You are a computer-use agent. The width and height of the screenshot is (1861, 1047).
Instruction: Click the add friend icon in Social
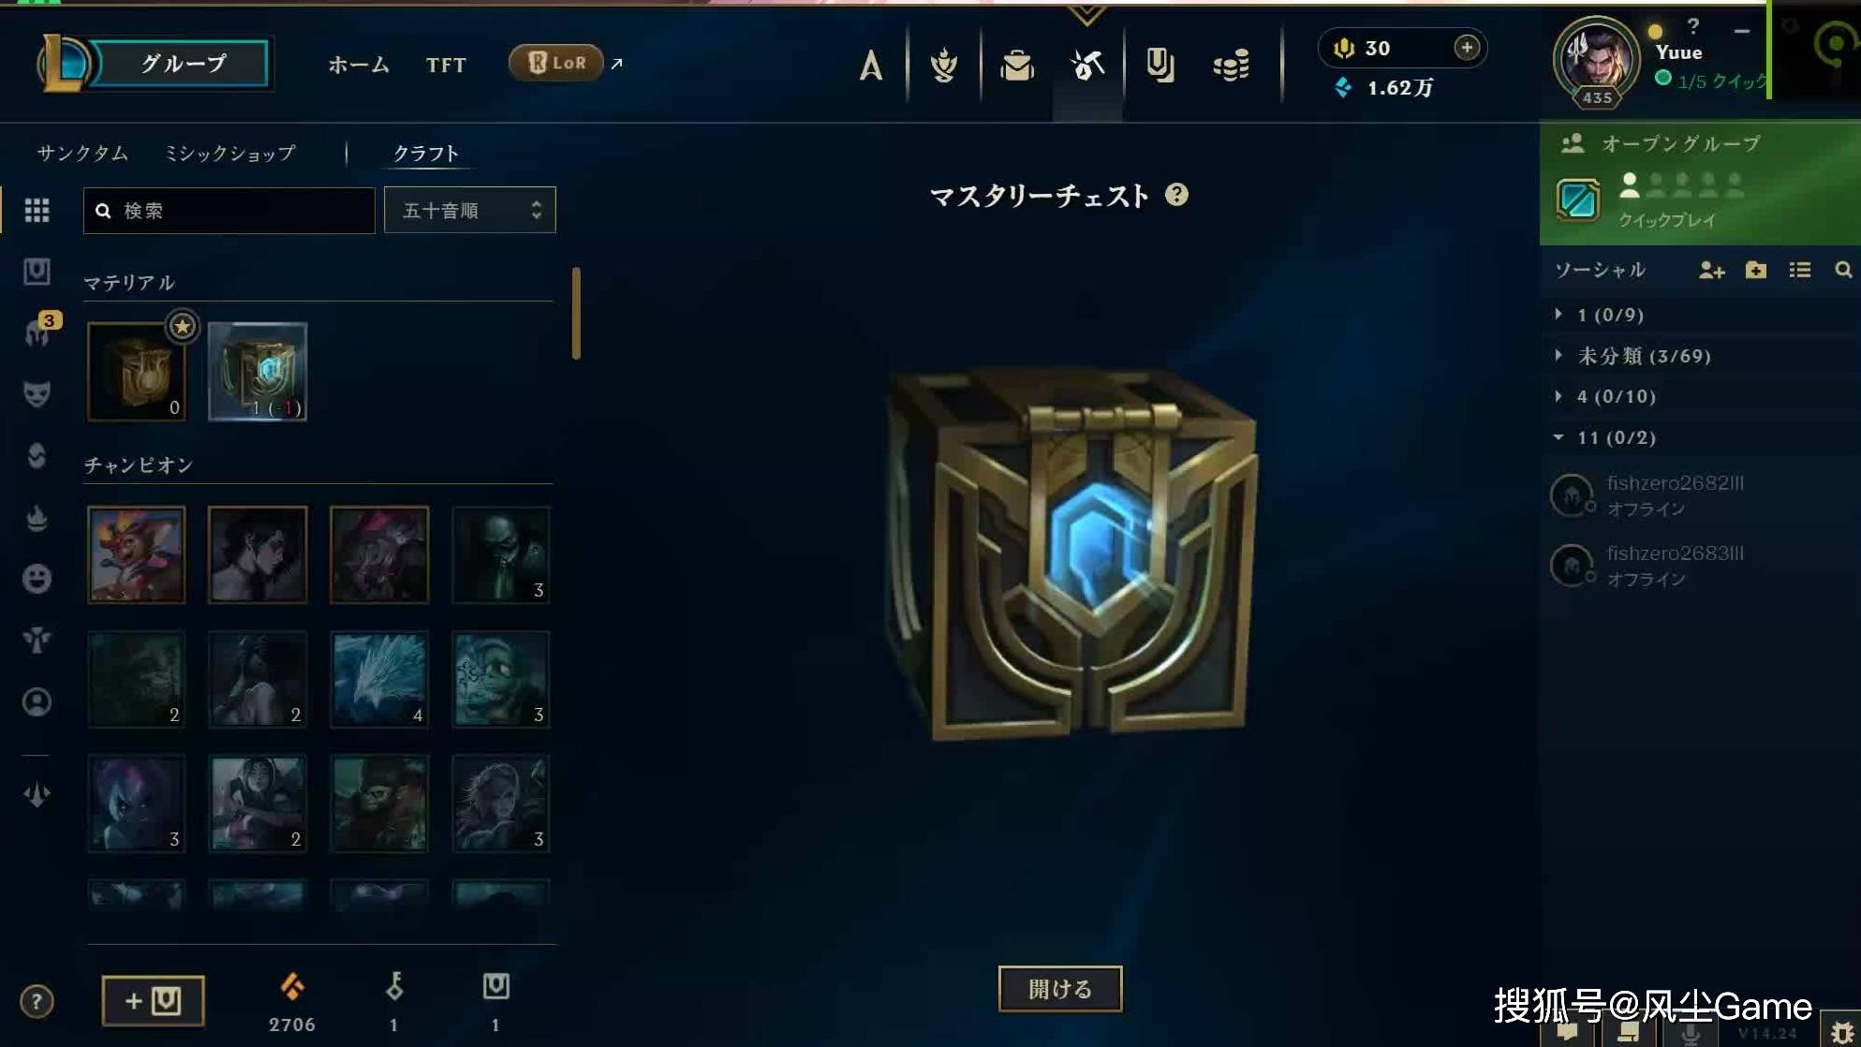[1711, 271]
